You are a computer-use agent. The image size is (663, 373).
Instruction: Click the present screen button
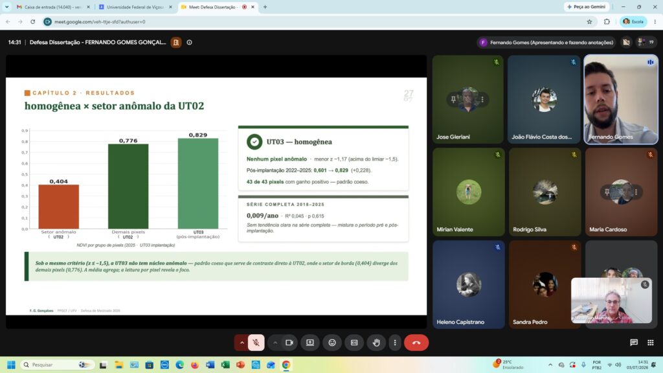310,343
